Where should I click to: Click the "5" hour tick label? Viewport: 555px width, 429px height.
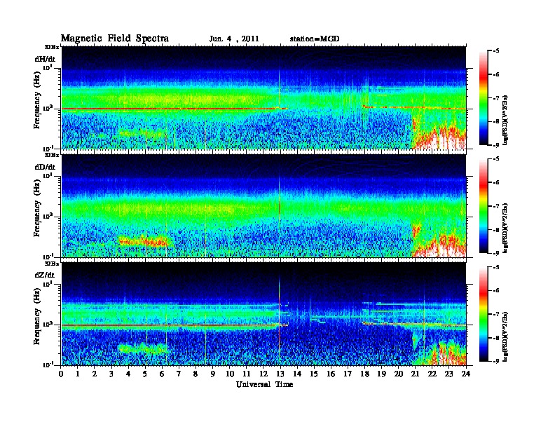tap(145, 374)
